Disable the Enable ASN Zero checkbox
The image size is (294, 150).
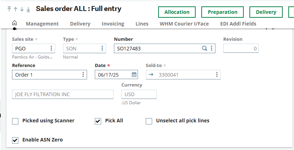(x=15, y=140)
